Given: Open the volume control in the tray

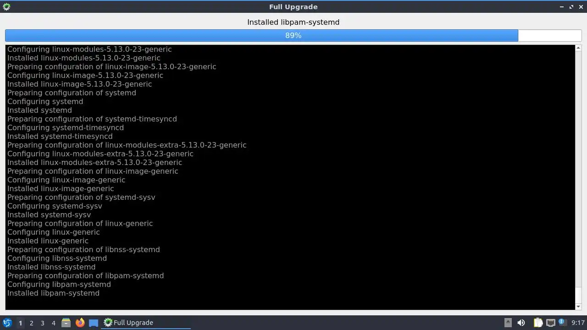Looking at the screenshot, I should [x=521, y=323].
